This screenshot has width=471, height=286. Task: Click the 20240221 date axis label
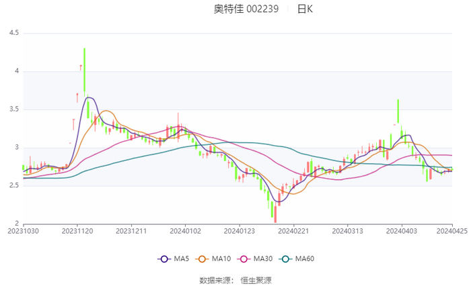click(x=293, y=230)
